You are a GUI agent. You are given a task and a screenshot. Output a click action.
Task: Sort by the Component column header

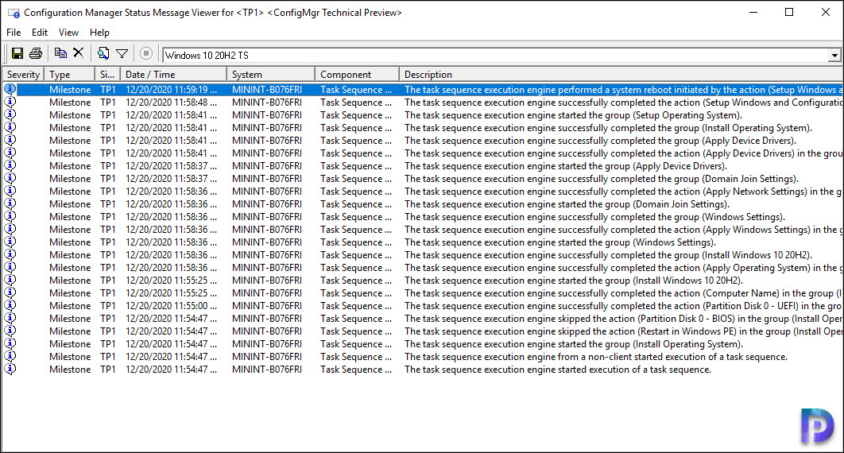click(358, 74)
